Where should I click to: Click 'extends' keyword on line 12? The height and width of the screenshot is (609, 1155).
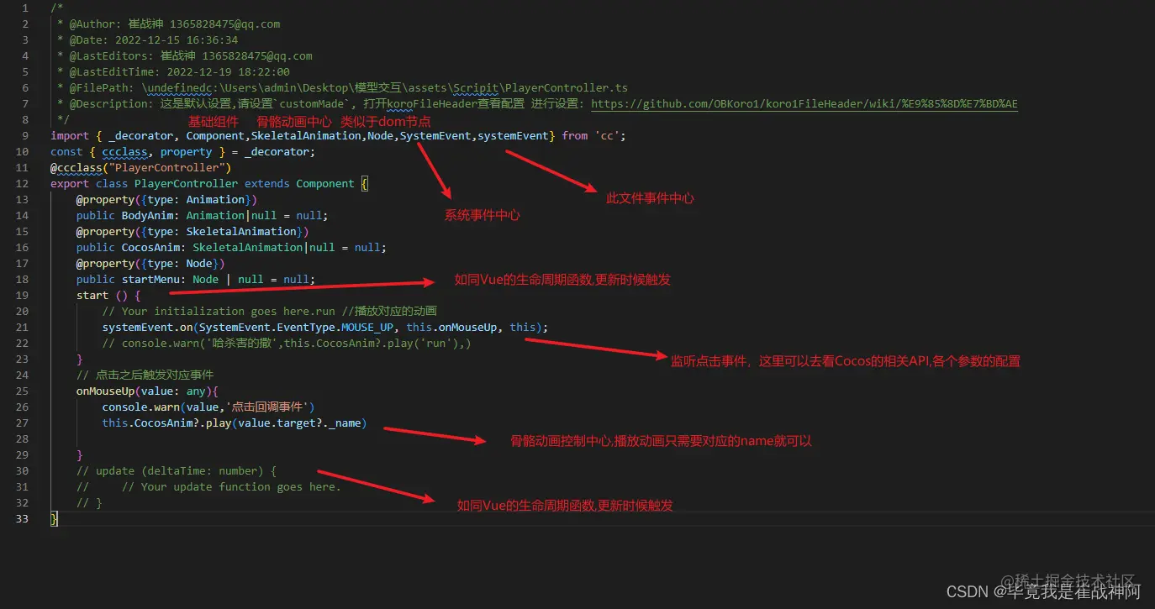(x=267, y=184)
